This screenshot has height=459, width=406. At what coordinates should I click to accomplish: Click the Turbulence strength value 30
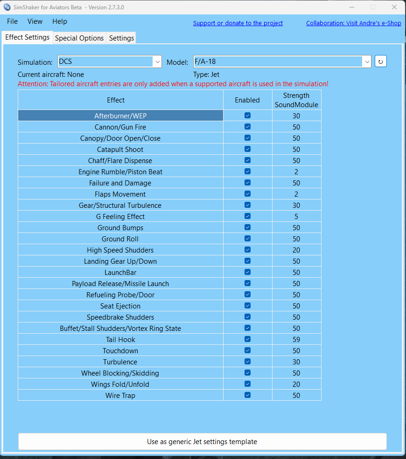pos(296,362)
